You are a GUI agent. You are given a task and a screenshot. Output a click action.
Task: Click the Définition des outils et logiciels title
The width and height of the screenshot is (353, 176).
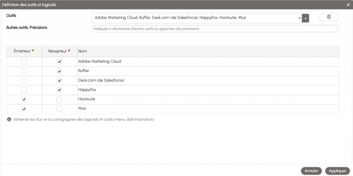coord(29,4)
